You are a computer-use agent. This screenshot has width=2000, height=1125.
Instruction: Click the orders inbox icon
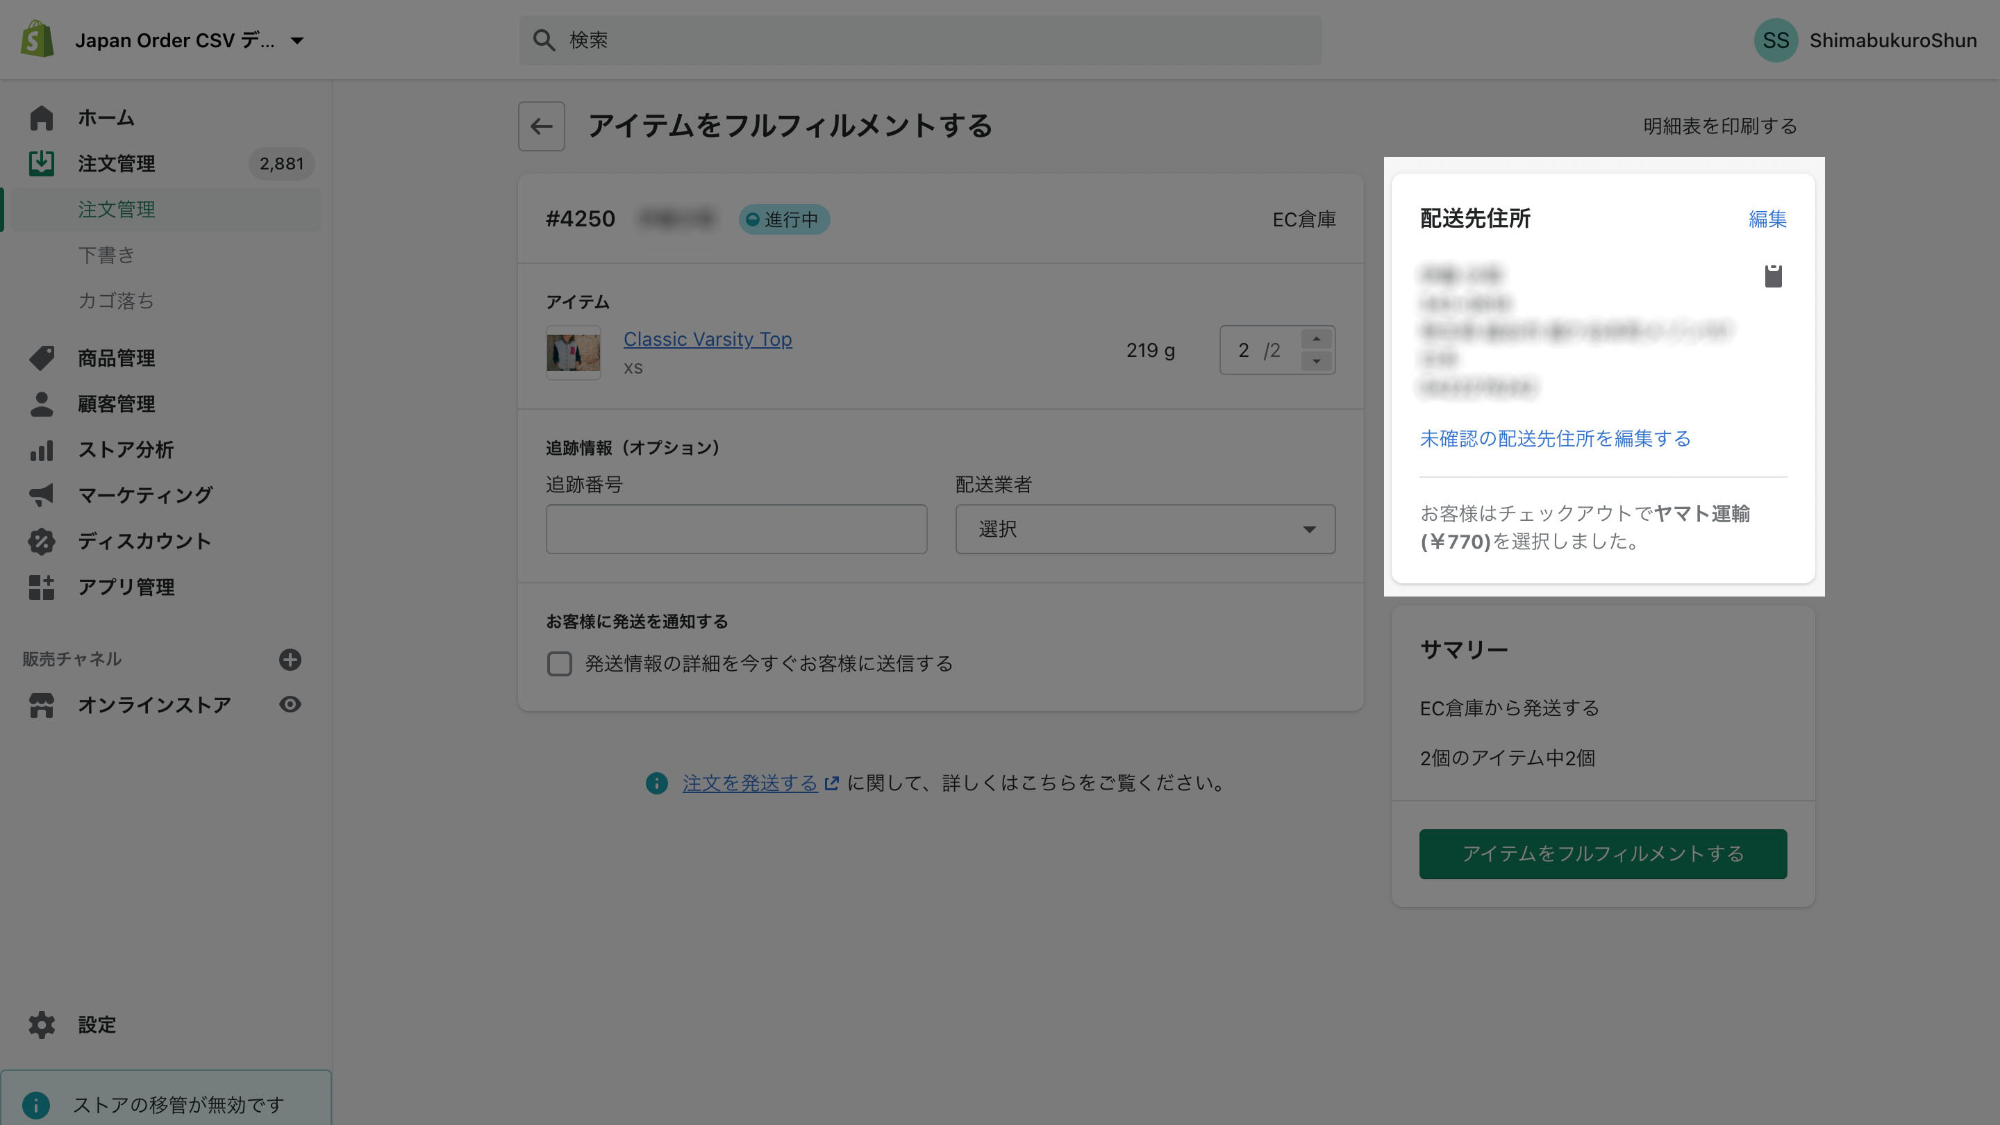pos(41,164)
